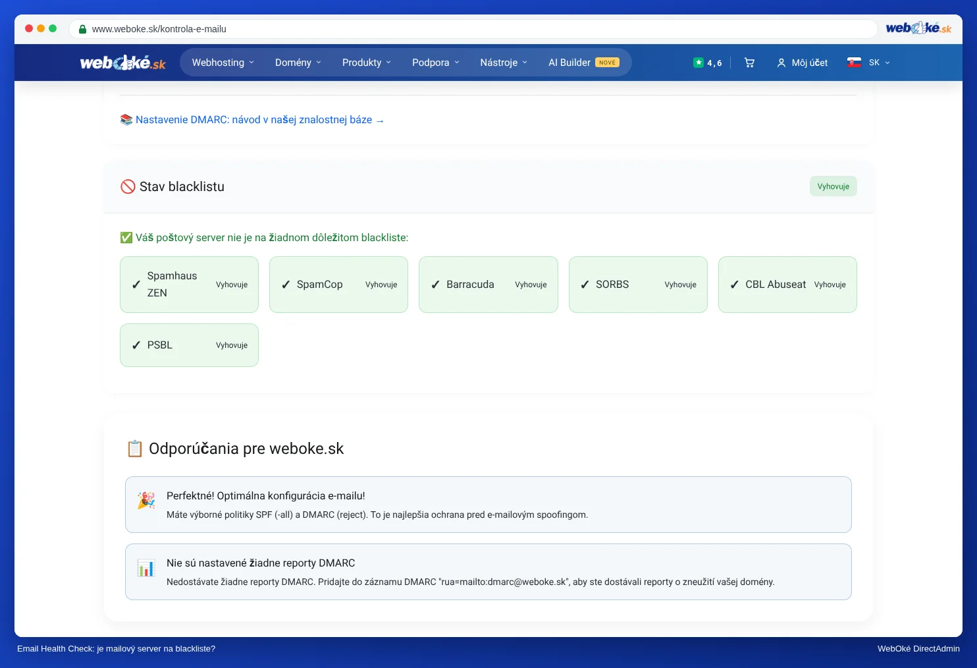
Task: Click the checkmark in SpamCop card
Action: [286, 285]
